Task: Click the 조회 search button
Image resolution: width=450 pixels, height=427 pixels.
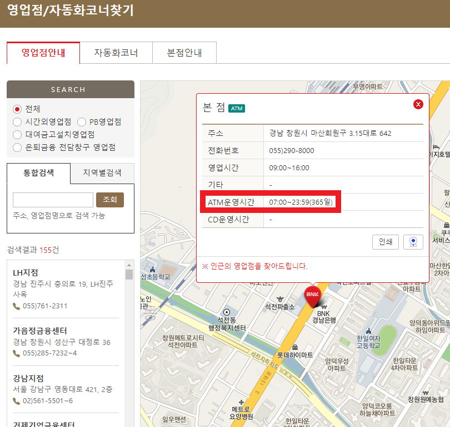Action: click(109, 200)
